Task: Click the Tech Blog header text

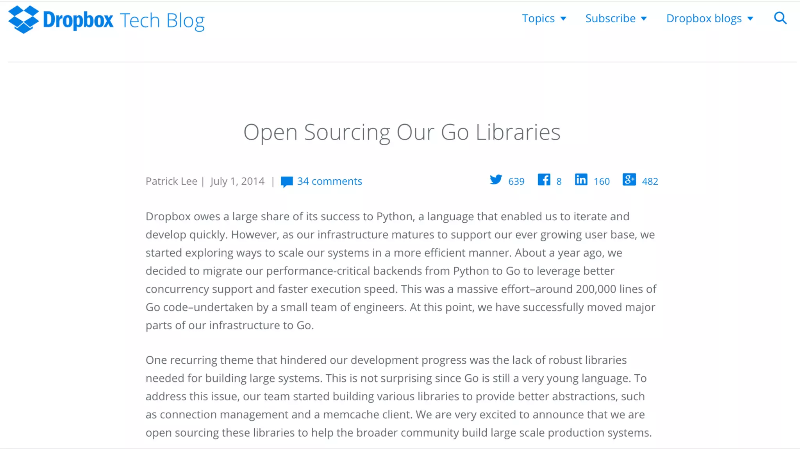Action: click(x=162, y=21)
